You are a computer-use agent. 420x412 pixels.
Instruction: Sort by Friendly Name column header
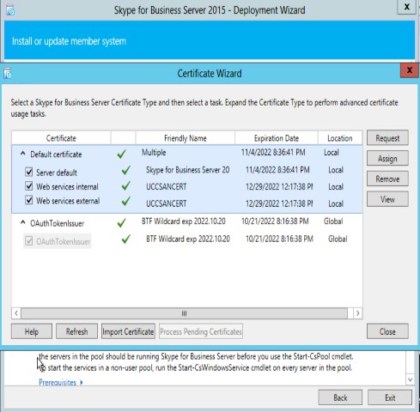(x=186, y=138)
